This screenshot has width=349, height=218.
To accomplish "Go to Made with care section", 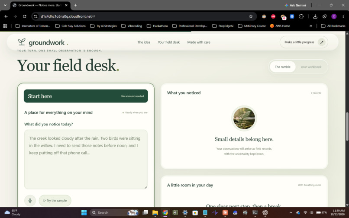I will coord(199,42).
